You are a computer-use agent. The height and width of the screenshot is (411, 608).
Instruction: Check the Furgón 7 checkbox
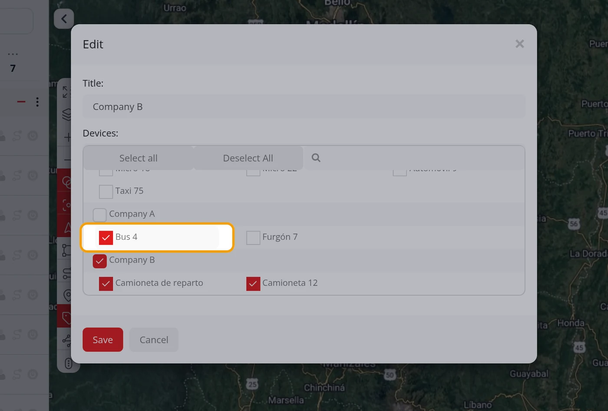point(253,237)
